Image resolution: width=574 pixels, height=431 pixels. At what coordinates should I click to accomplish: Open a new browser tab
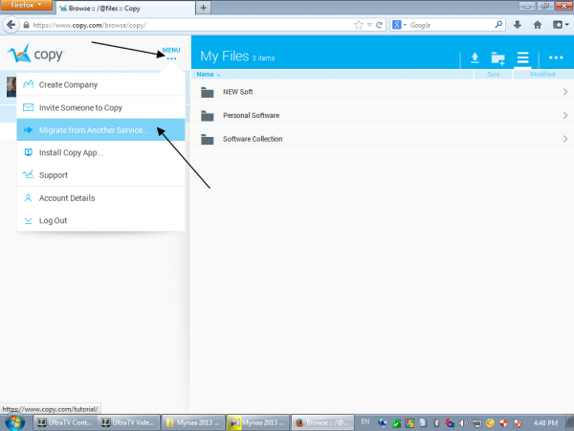coord(204,8)
